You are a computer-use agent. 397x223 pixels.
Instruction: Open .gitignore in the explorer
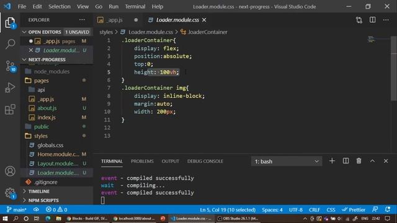pos(56,182)
